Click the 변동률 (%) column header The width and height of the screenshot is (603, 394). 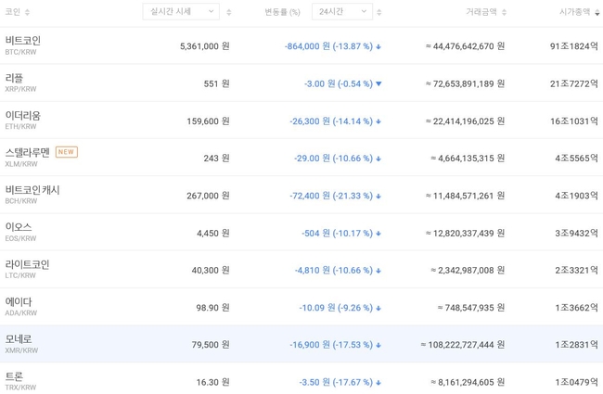282,12
